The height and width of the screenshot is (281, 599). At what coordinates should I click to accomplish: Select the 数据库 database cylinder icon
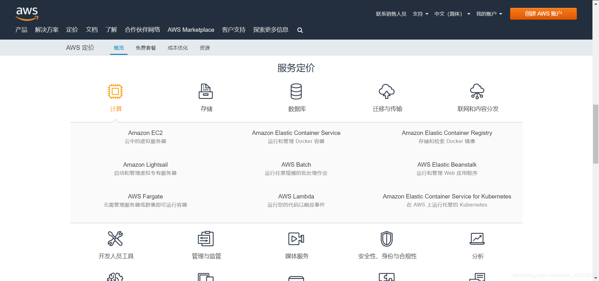[296, 91]
